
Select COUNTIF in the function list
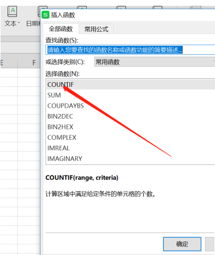131,84
